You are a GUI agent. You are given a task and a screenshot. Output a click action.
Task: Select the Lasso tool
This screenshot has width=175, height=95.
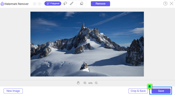coord(65,4)
